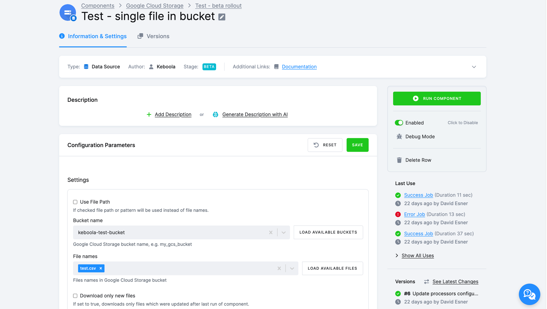This screenshot has width=547, height=309.
Task: Open the Bucket name dropdown arrow
Action: click(x=284, y=232)
